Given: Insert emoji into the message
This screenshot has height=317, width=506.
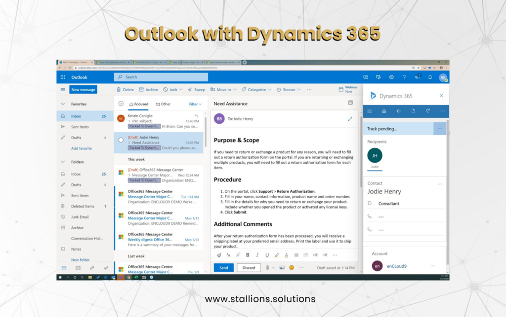Looking at the screenshot, I should (292, 267).
